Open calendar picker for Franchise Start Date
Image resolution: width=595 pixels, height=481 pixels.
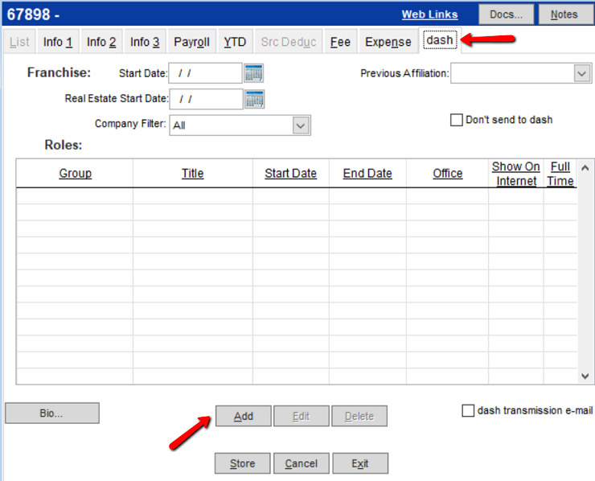click(254, 73)
